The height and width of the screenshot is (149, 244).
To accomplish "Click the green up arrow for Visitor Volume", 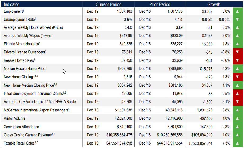I will coord(237,118).
